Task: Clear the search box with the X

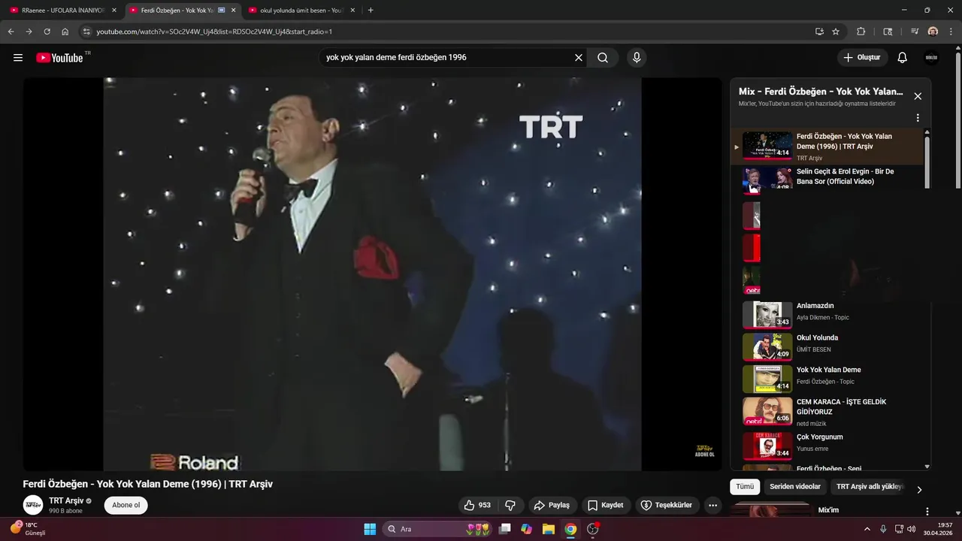Action: coord(579,58)
